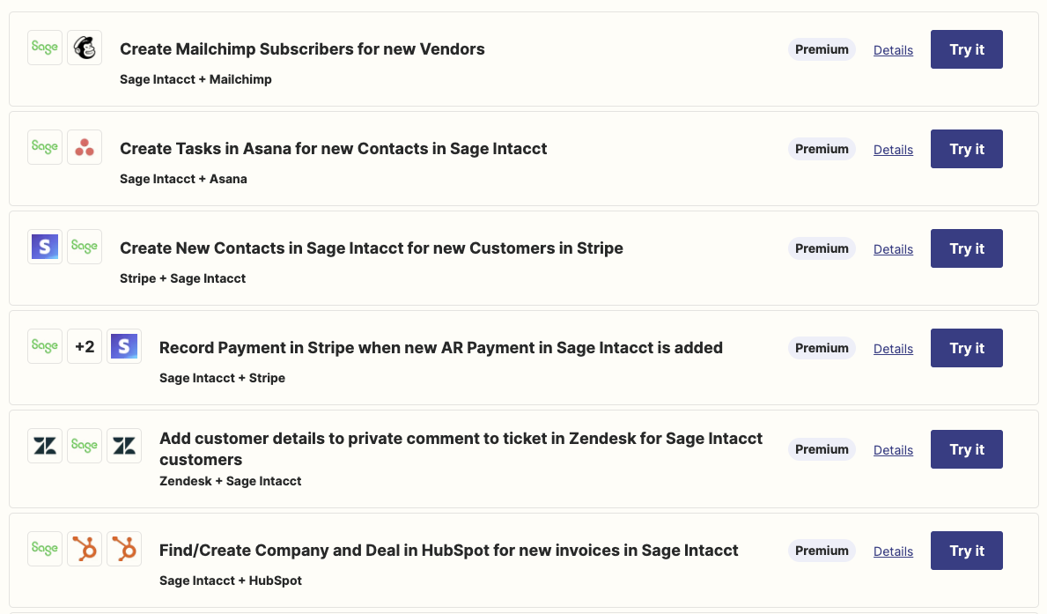Click the first Zendesk icon
This screenshot has height=614, width=1047.
45,446
